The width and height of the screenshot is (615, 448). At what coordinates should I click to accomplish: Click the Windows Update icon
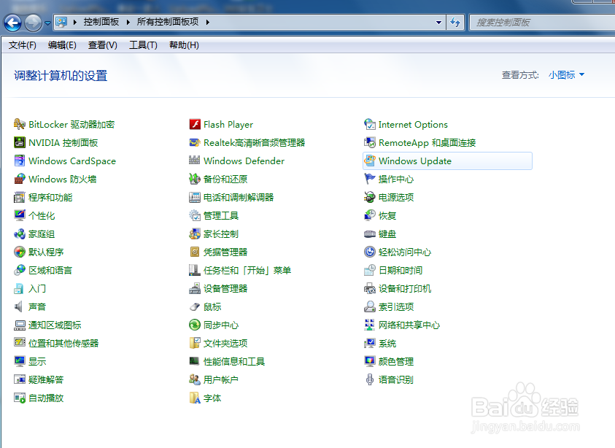coord(369,161)
